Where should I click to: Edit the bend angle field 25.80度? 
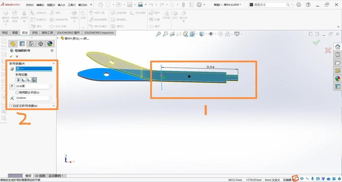(32, 86)
